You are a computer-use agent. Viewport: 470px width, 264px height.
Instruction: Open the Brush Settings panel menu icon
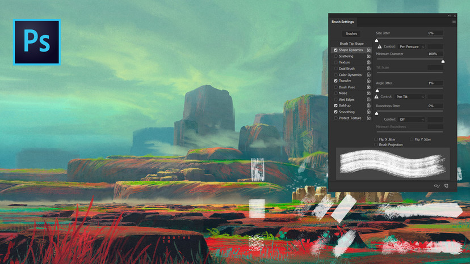click(x=454, y=22)
